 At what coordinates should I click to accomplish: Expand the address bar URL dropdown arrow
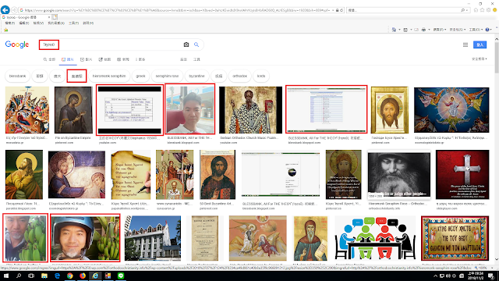333,10
